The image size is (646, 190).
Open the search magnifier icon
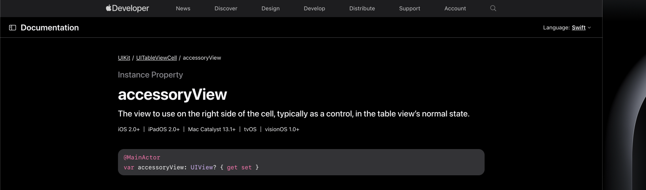pos(493,8)
